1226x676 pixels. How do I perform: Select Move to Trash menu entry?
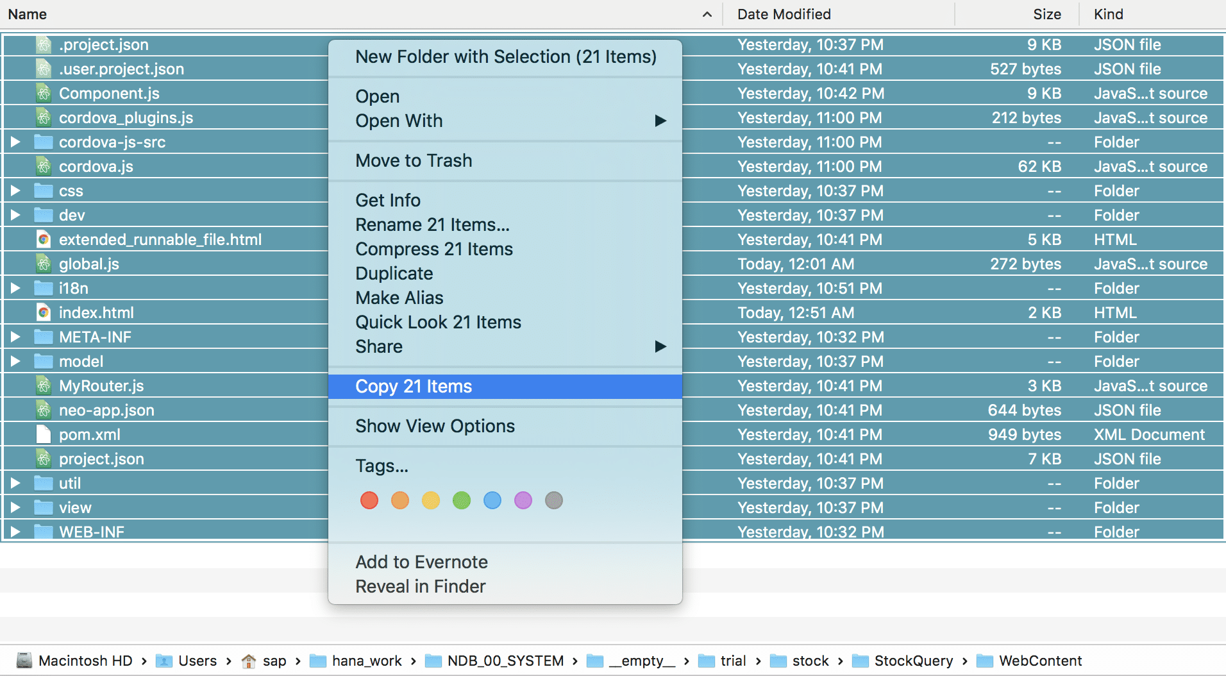[414, 161]
